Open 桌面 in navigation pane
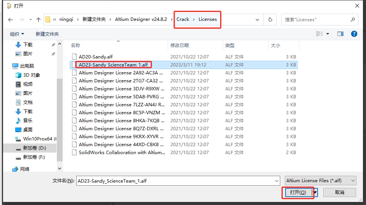366x205 pixels. point(28,130)
